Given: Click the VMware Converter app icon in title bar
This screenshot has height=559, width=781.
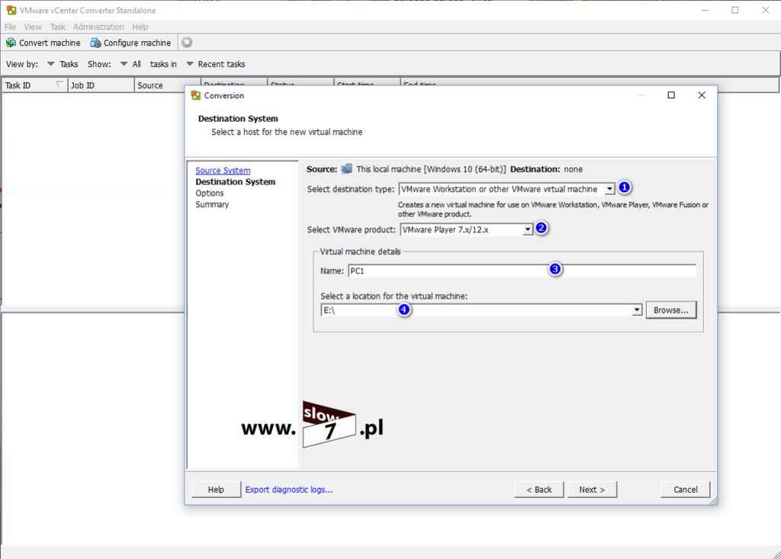Looking at the screenshot, I should [11, 10].
